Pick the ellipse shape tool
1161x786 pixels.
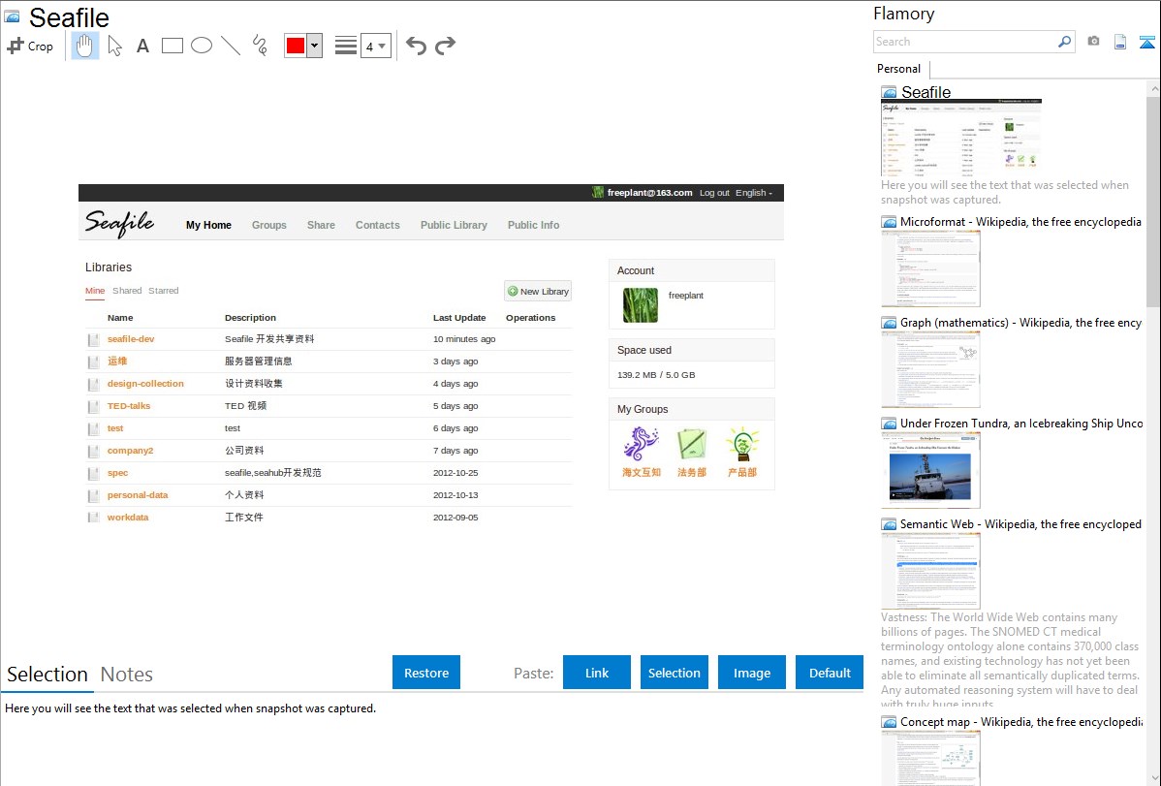tap(202, 46)
